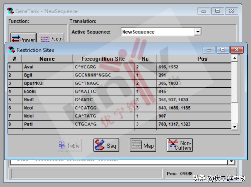Expand the Active Sequence dropdown
The height and width of the screenshot is (187, 251).
(x=198, y=32)
